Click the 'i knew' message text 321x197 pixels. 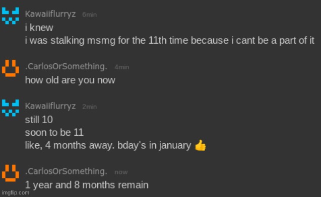[x=39, y=28]
